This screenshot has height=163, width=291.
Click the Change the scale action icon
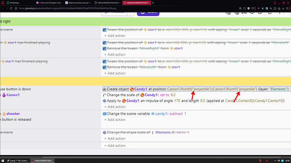point(105,95)
